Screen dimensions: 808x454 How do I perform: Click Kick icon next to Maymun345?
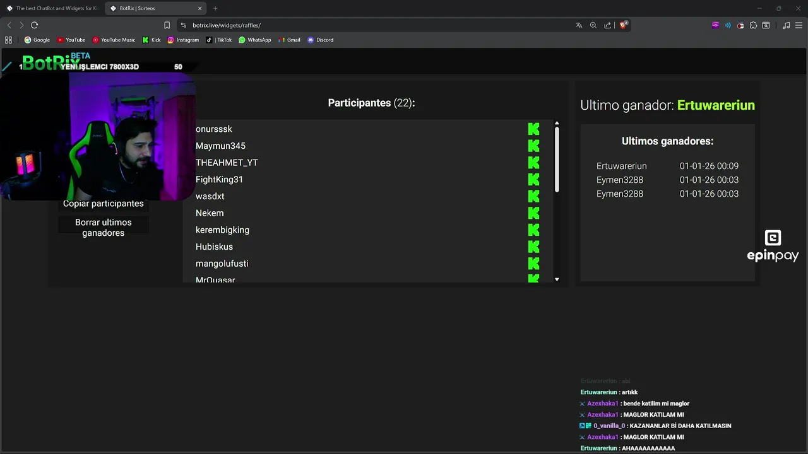pyautogui.click(x=534, y=146)
